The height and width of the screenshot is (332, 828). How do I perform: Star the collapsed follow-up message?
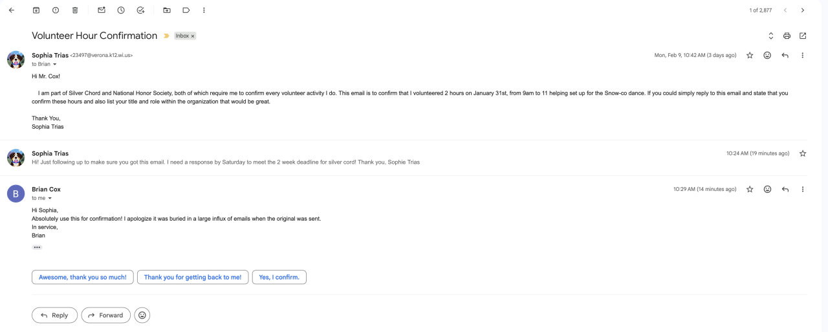point(803,153)
